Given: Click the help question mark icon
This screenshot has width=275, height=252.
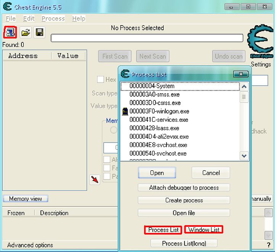Looking at the screenshot, I should (x=269, y=245).
